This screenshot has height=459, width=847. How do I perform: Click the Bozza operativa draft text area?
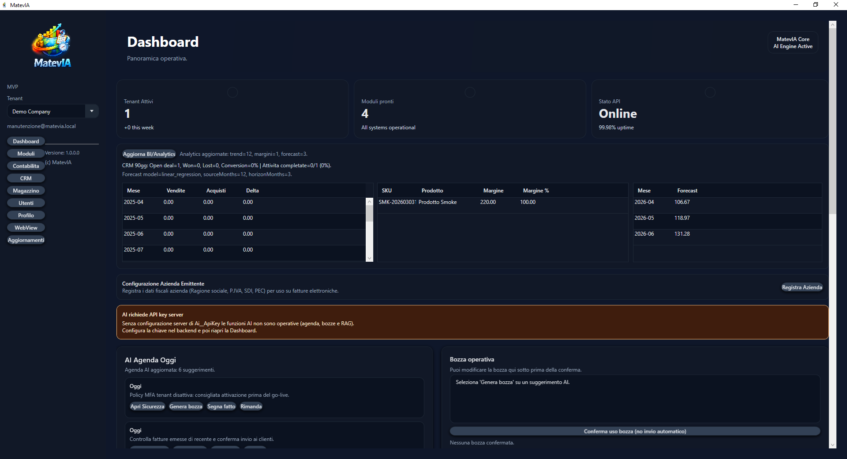coord(635,399)
